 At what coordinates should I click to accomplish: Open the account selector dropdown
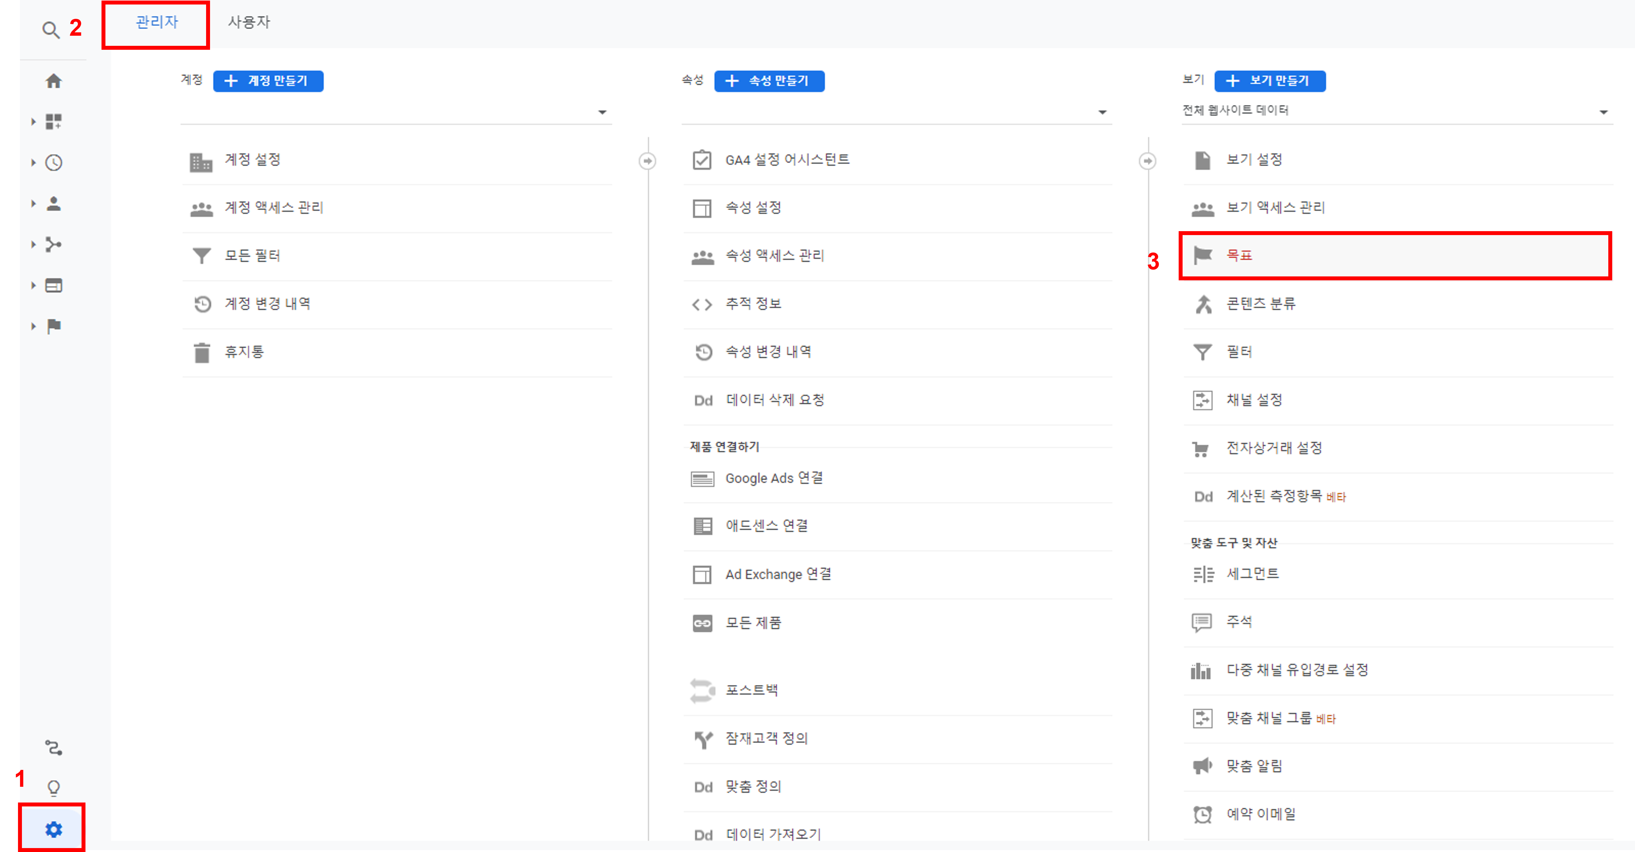click(602, 112)
